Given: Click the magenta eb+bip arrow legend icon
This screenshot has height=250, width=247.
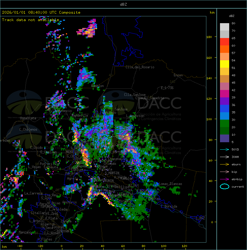Looking at the screenshot, I should (x=224, y=179).
